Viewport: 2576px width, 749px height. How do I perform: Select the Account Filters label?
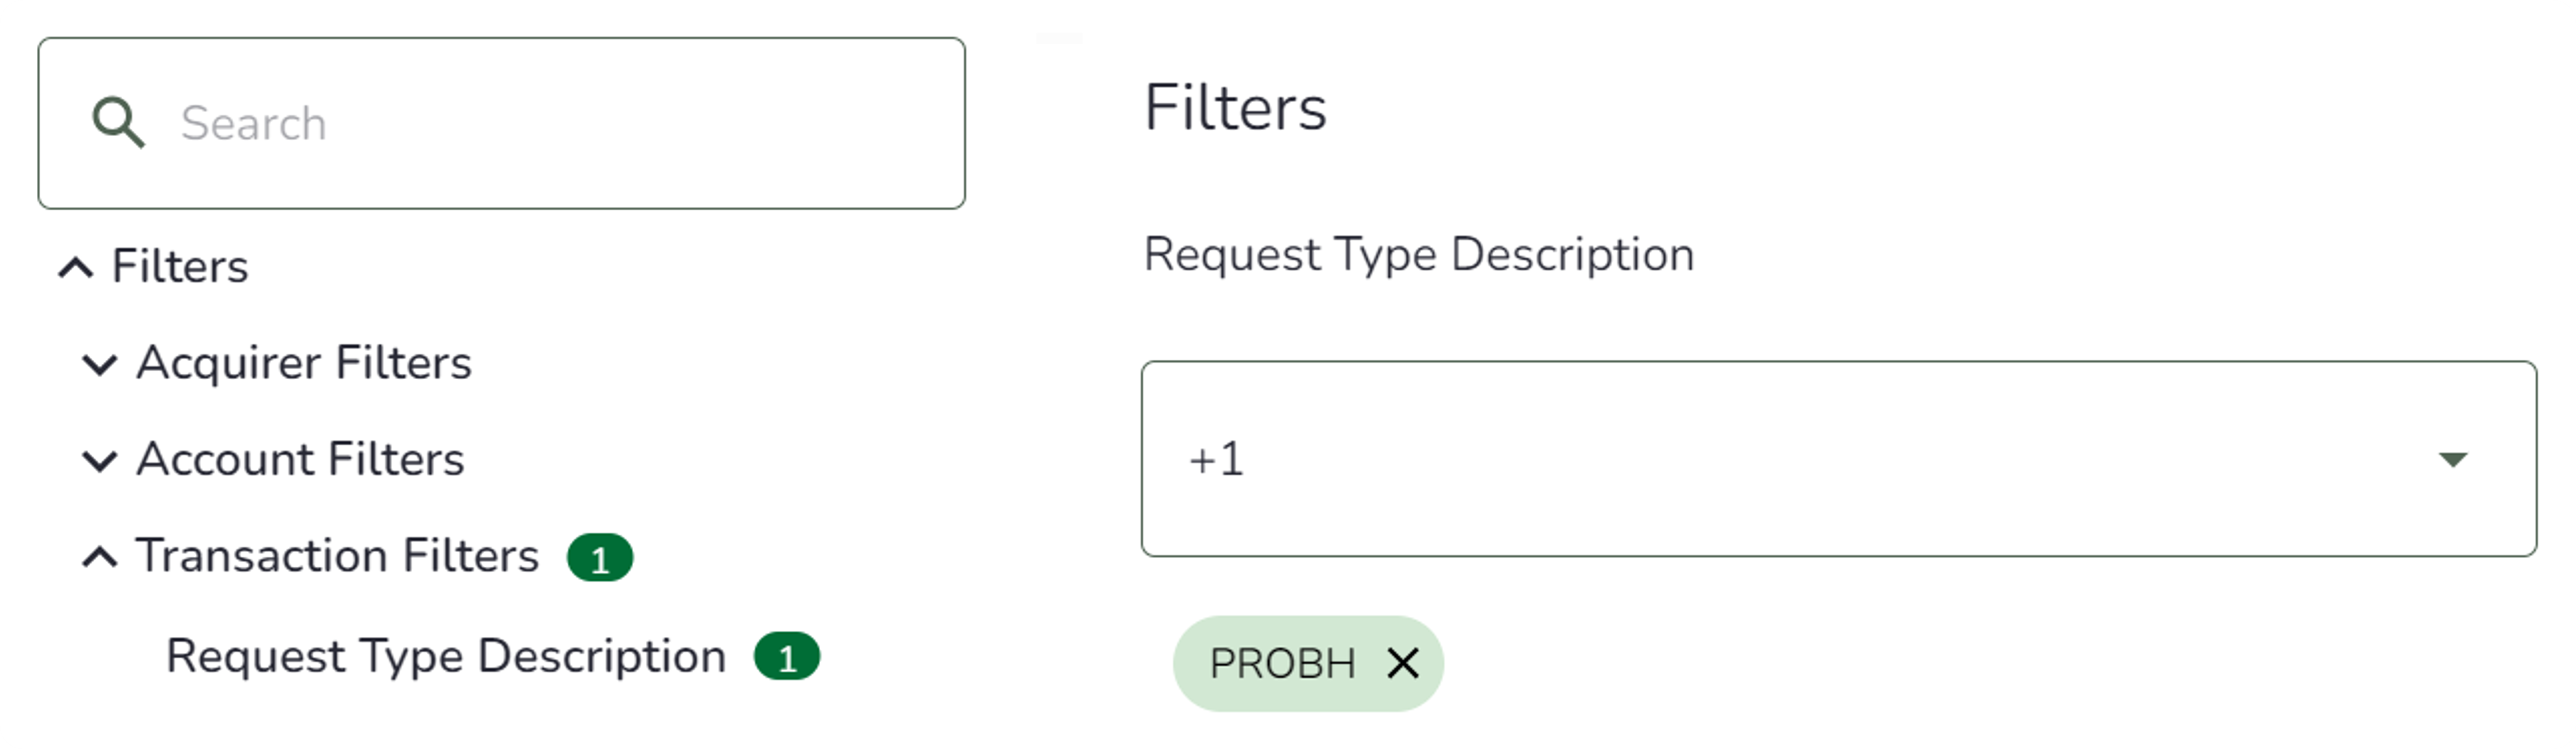click(x=300, y=460)
